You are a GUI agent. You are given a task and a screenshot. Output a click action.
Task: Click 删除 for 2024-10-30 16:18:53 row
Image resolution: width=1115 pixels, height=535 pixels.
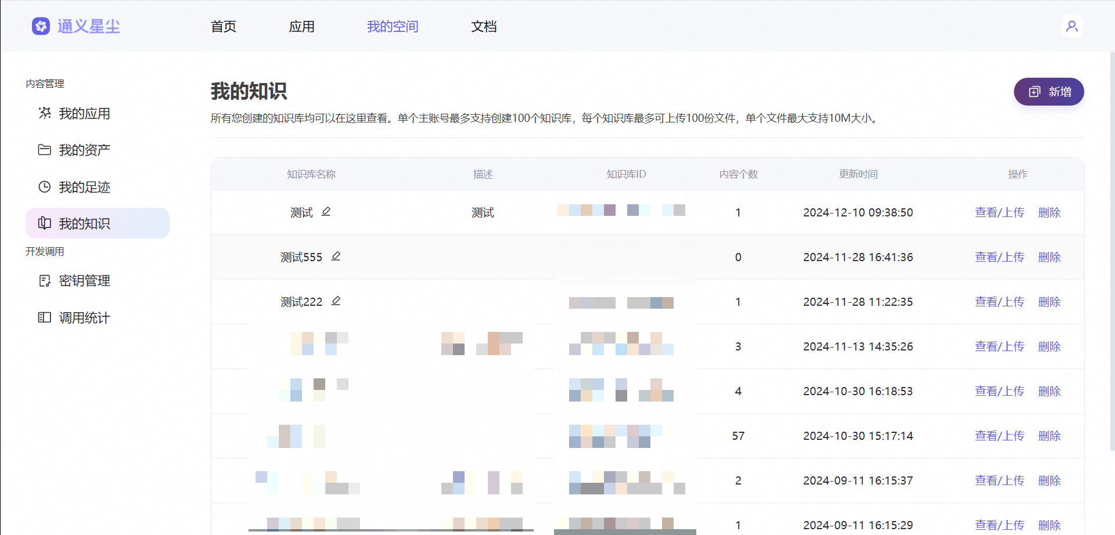1049,391
